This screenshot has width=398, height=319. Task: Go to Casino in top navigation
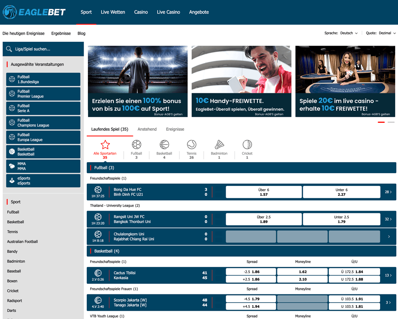(x=141, y=12)
